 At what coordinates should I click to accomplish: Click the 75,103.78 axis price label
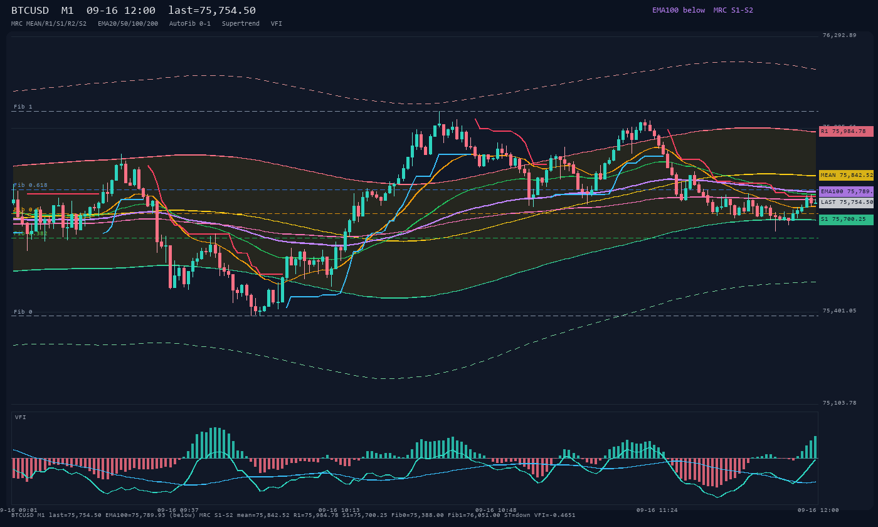839,403
